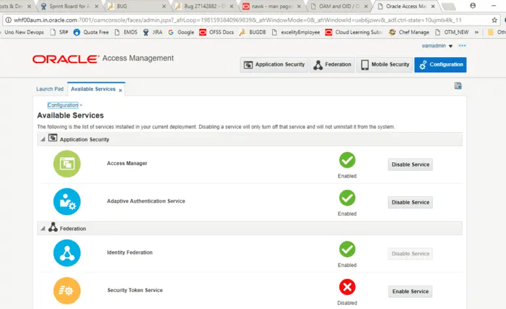
Task: Open the excelityEmployee bookmark
Action: (296, 32)
